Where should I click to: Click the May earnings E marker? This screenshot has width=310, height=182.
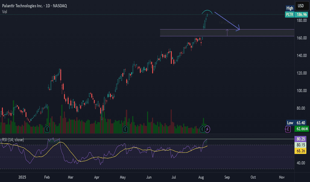pyautogui.click(x=125, y=129)
